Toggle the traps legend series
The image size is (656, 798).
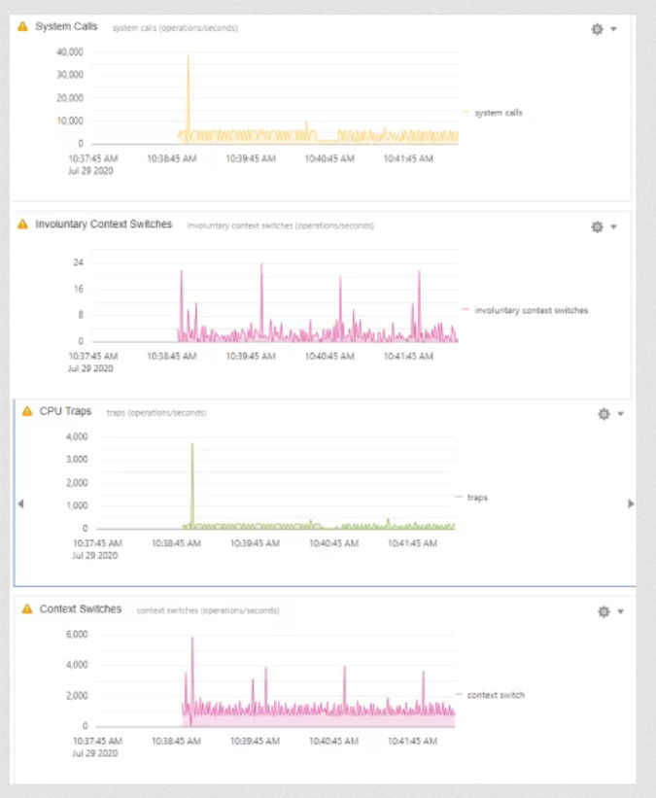click(x=477, y=497)
